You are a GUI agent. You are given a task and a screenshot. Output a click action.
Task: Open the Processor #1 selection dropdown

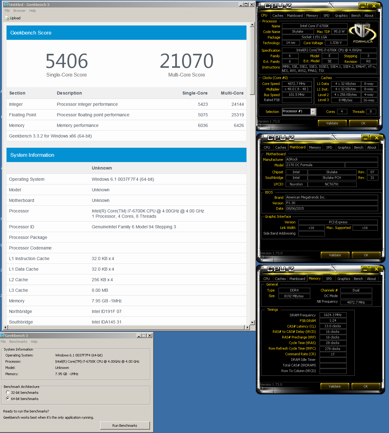click(313, 111)
